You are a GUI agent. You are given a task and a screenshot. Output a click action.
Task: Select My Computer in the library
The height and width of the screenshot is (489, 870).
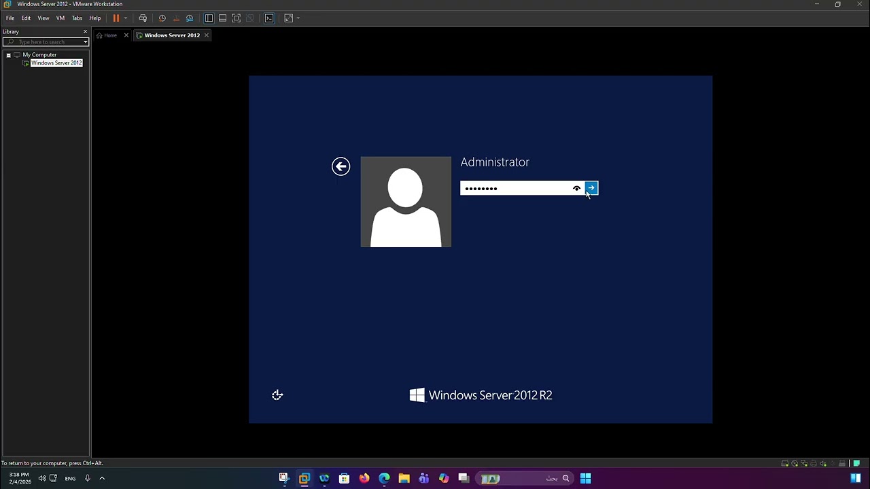pos(39,55)
